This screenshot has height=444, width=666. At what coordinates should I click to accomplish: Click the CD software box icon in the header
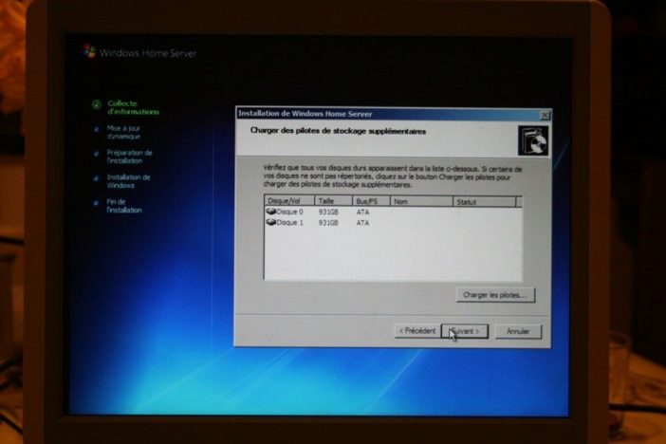pyautogui.click(x=532, y=140)
